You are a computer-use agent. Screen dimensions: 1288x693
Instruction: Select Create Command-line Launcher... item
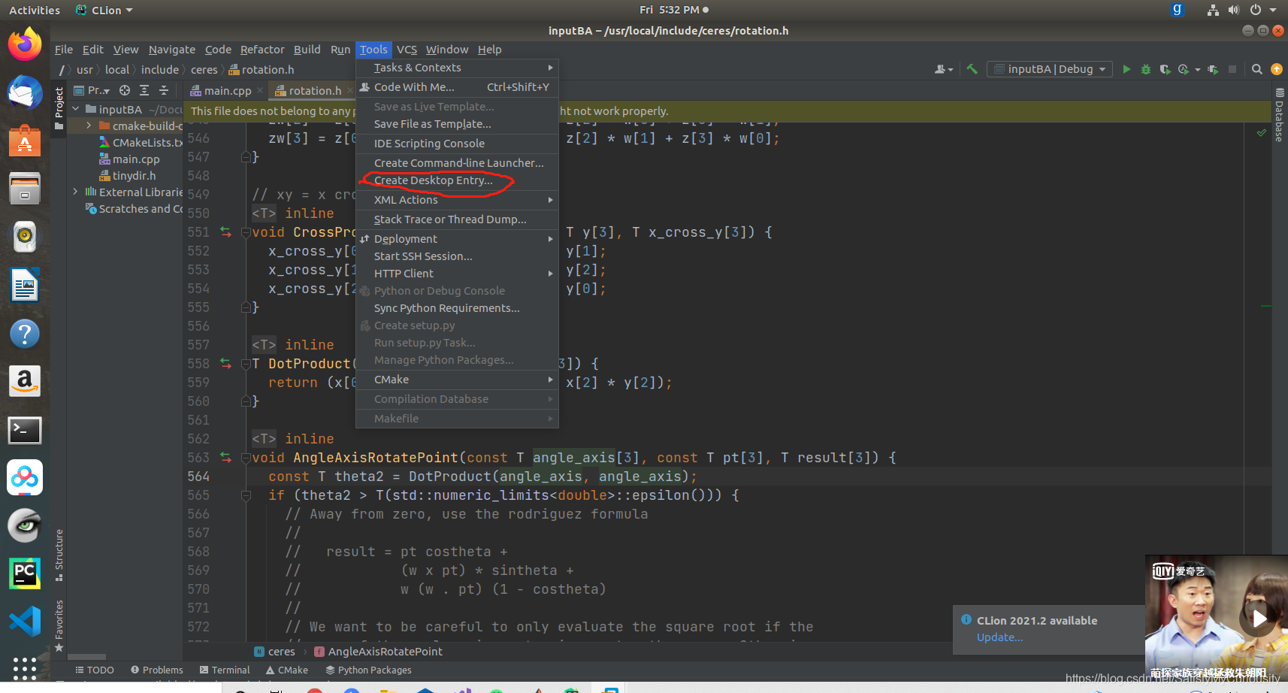[x=457, y=163]
